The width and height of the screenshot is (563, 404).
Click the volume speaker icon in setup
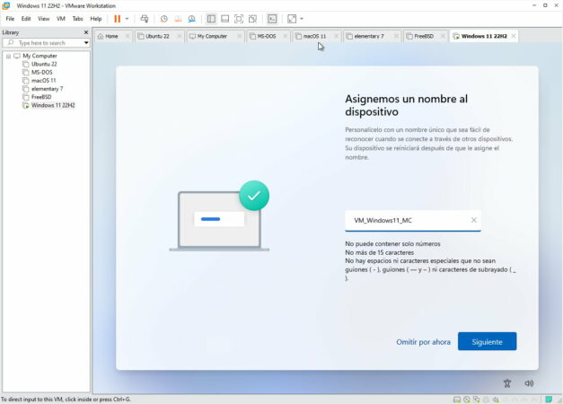[529, 383]
